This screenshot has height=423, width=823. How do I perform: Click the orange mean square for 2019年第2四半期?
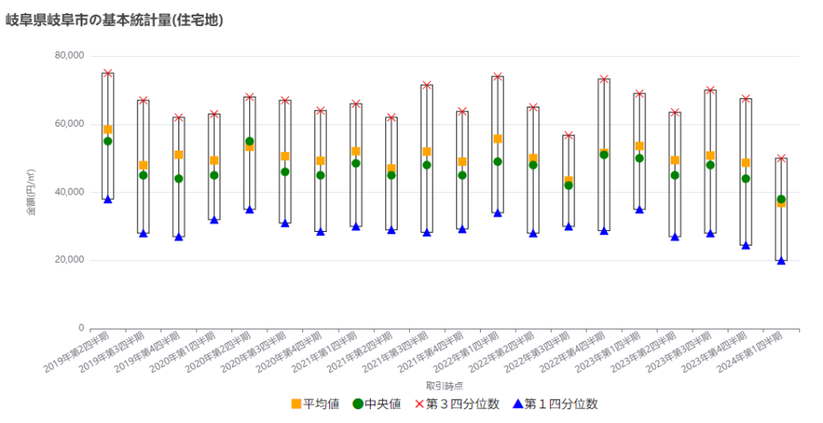tap(108, 129)
